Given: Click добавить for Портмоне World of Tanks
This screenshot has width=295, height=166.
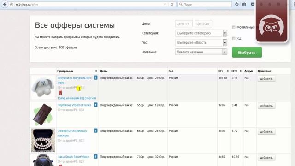Looking at the screenshot, I should pyautogui.click(x=266, y=106).
